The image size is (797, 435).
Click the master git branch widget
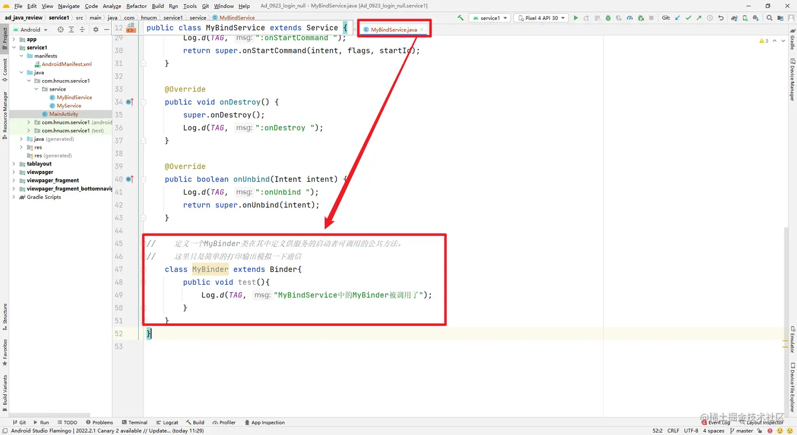741,431
